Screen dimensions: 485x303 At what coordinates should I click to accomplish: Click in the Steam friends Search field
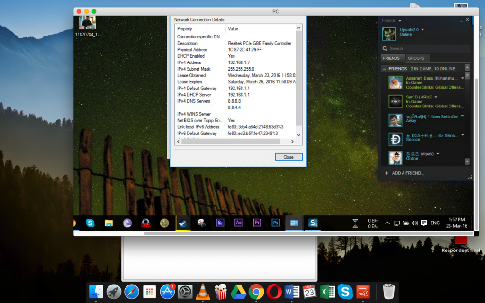[x=426, y=49]
